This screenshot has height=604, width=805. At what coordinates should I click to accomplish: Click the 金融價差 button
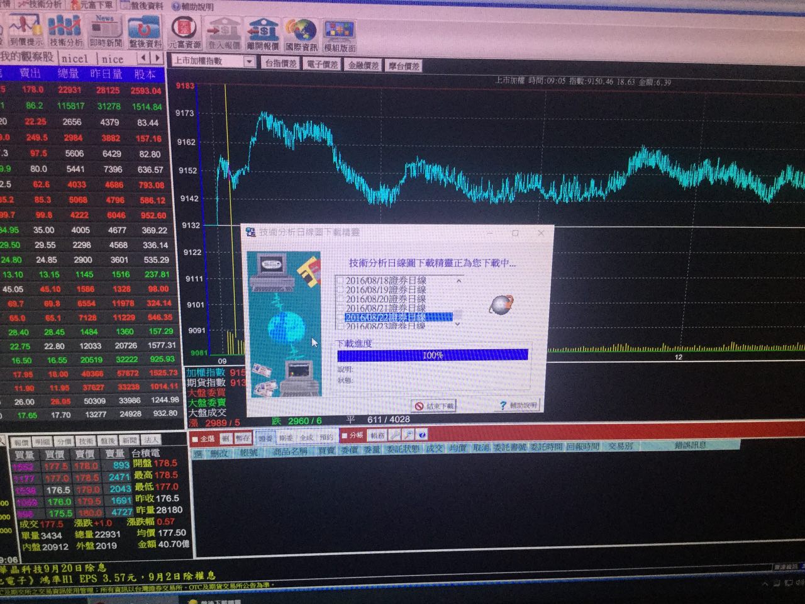click(364, 65)
